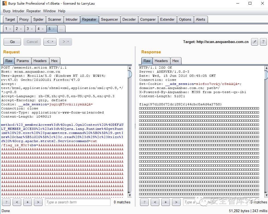The height and width of the screenshot is (214, 268).
Task: Select Repeater request tab 2
Action: 17,29
